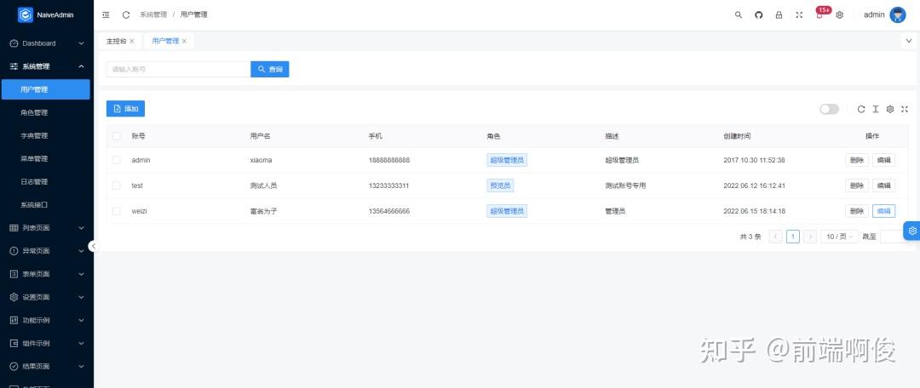Click page number 1 in pagination

793,237
